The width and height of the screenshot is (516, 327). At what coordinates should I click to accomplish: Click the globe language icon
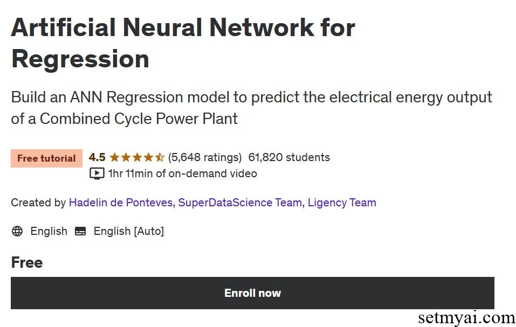[17, 231]
